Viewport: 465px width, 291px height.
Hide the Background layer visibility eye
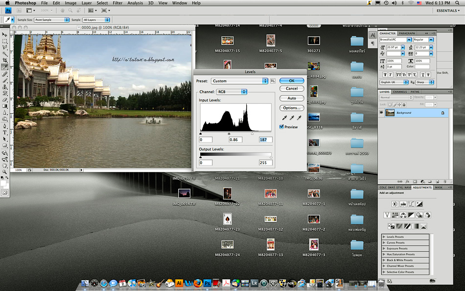coord(381,113)
